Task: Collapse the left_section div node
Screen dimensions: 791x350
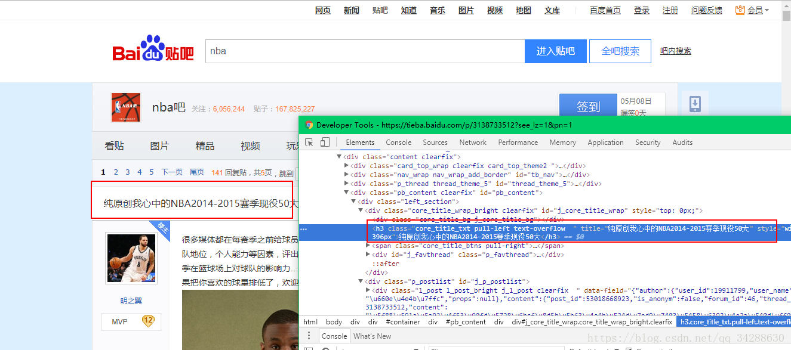Action: pos(354,202)
